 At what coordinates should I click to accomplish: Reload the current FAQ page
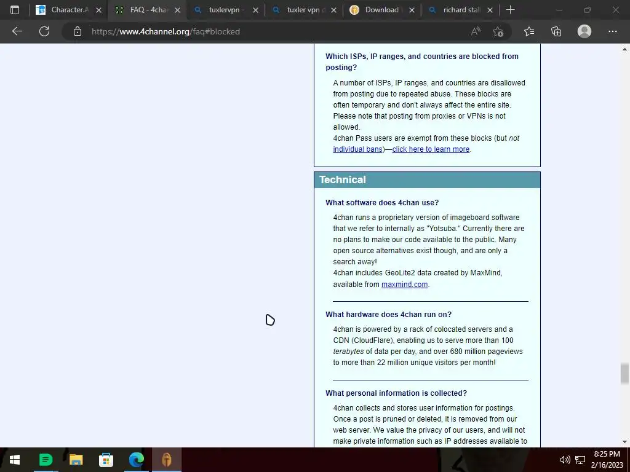(x=44, y=31)
